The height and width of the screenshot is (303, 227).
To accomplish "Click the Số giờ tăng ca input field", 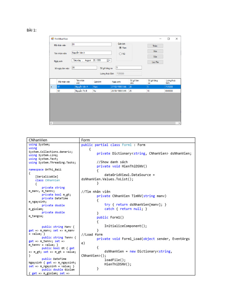I will (129, 67).
